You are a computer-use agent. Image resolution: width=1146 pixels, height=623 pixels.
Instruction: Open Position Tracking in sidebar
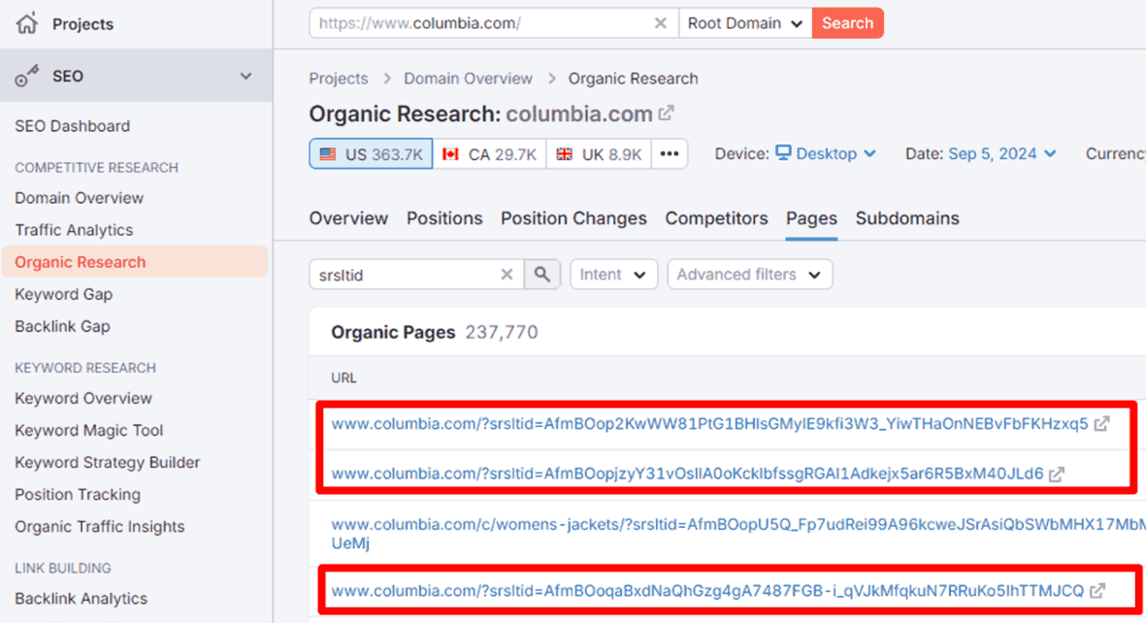(78, 494)
